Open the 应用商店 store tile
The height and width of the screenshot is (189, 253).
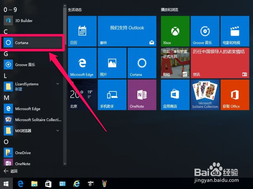click(x=175, y=95)
